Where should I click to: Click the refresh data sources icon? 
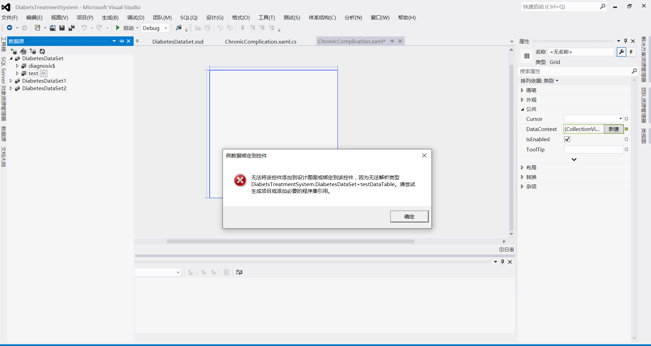(x=42, y=51)
